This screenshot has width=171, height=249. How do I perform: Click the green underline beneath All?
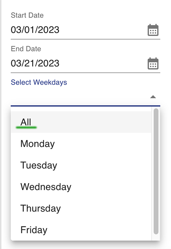click(26, 127)
